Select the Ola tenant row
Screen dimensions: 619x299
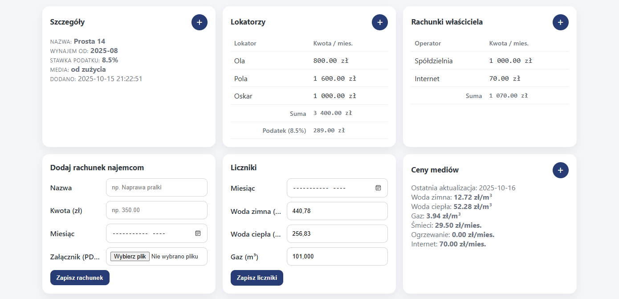pos(309,61)
